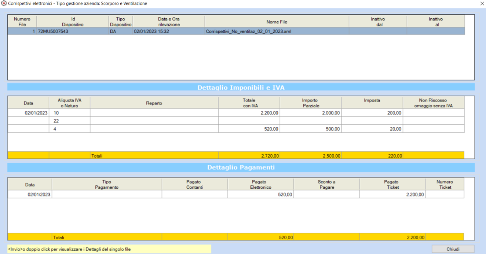Select the aliquota 10 cell
486x254 pixels.
tap(69, 113)
